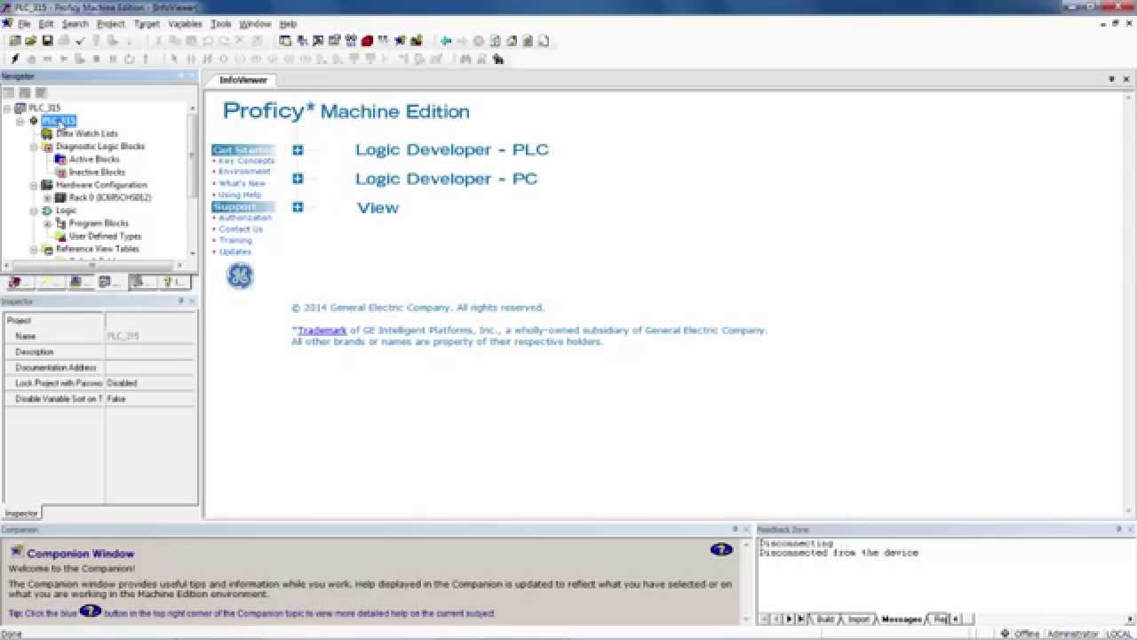Select the Messages tab in Feedback Zone
The height and width of the screenshot is (640, 1137).
tap(901, 619)
